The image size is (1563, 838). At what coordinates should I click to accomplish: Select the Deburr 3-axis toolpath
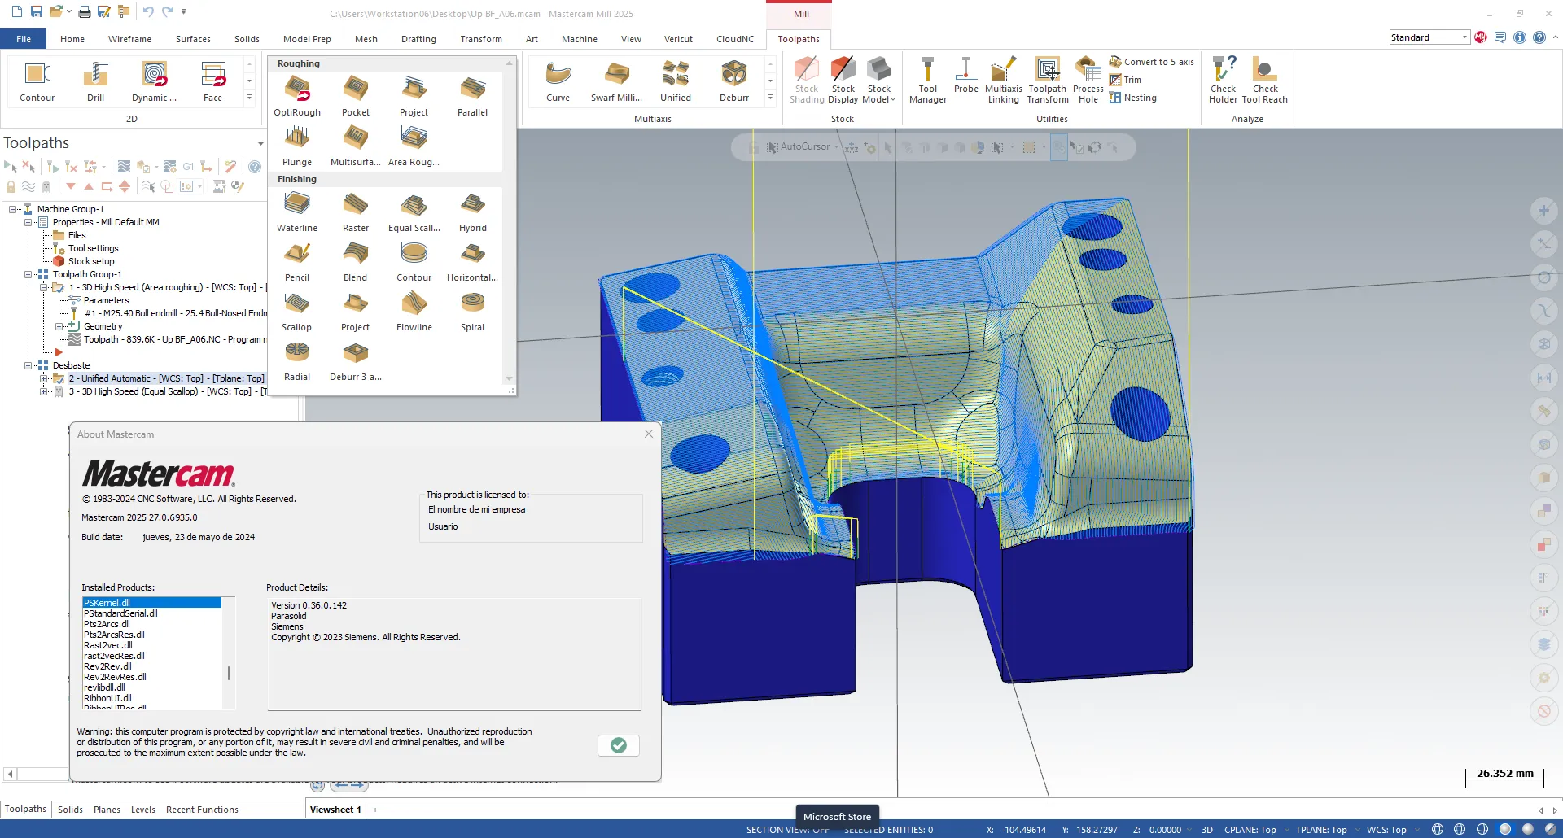coord(356,360)
